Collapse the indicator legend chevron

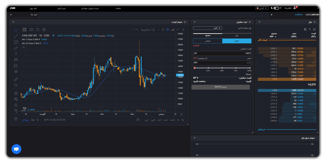click(24, 47)
